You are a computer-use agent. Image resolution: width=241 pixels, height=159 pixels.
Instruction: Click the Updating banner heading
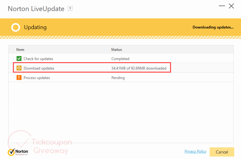click(35, 27)
